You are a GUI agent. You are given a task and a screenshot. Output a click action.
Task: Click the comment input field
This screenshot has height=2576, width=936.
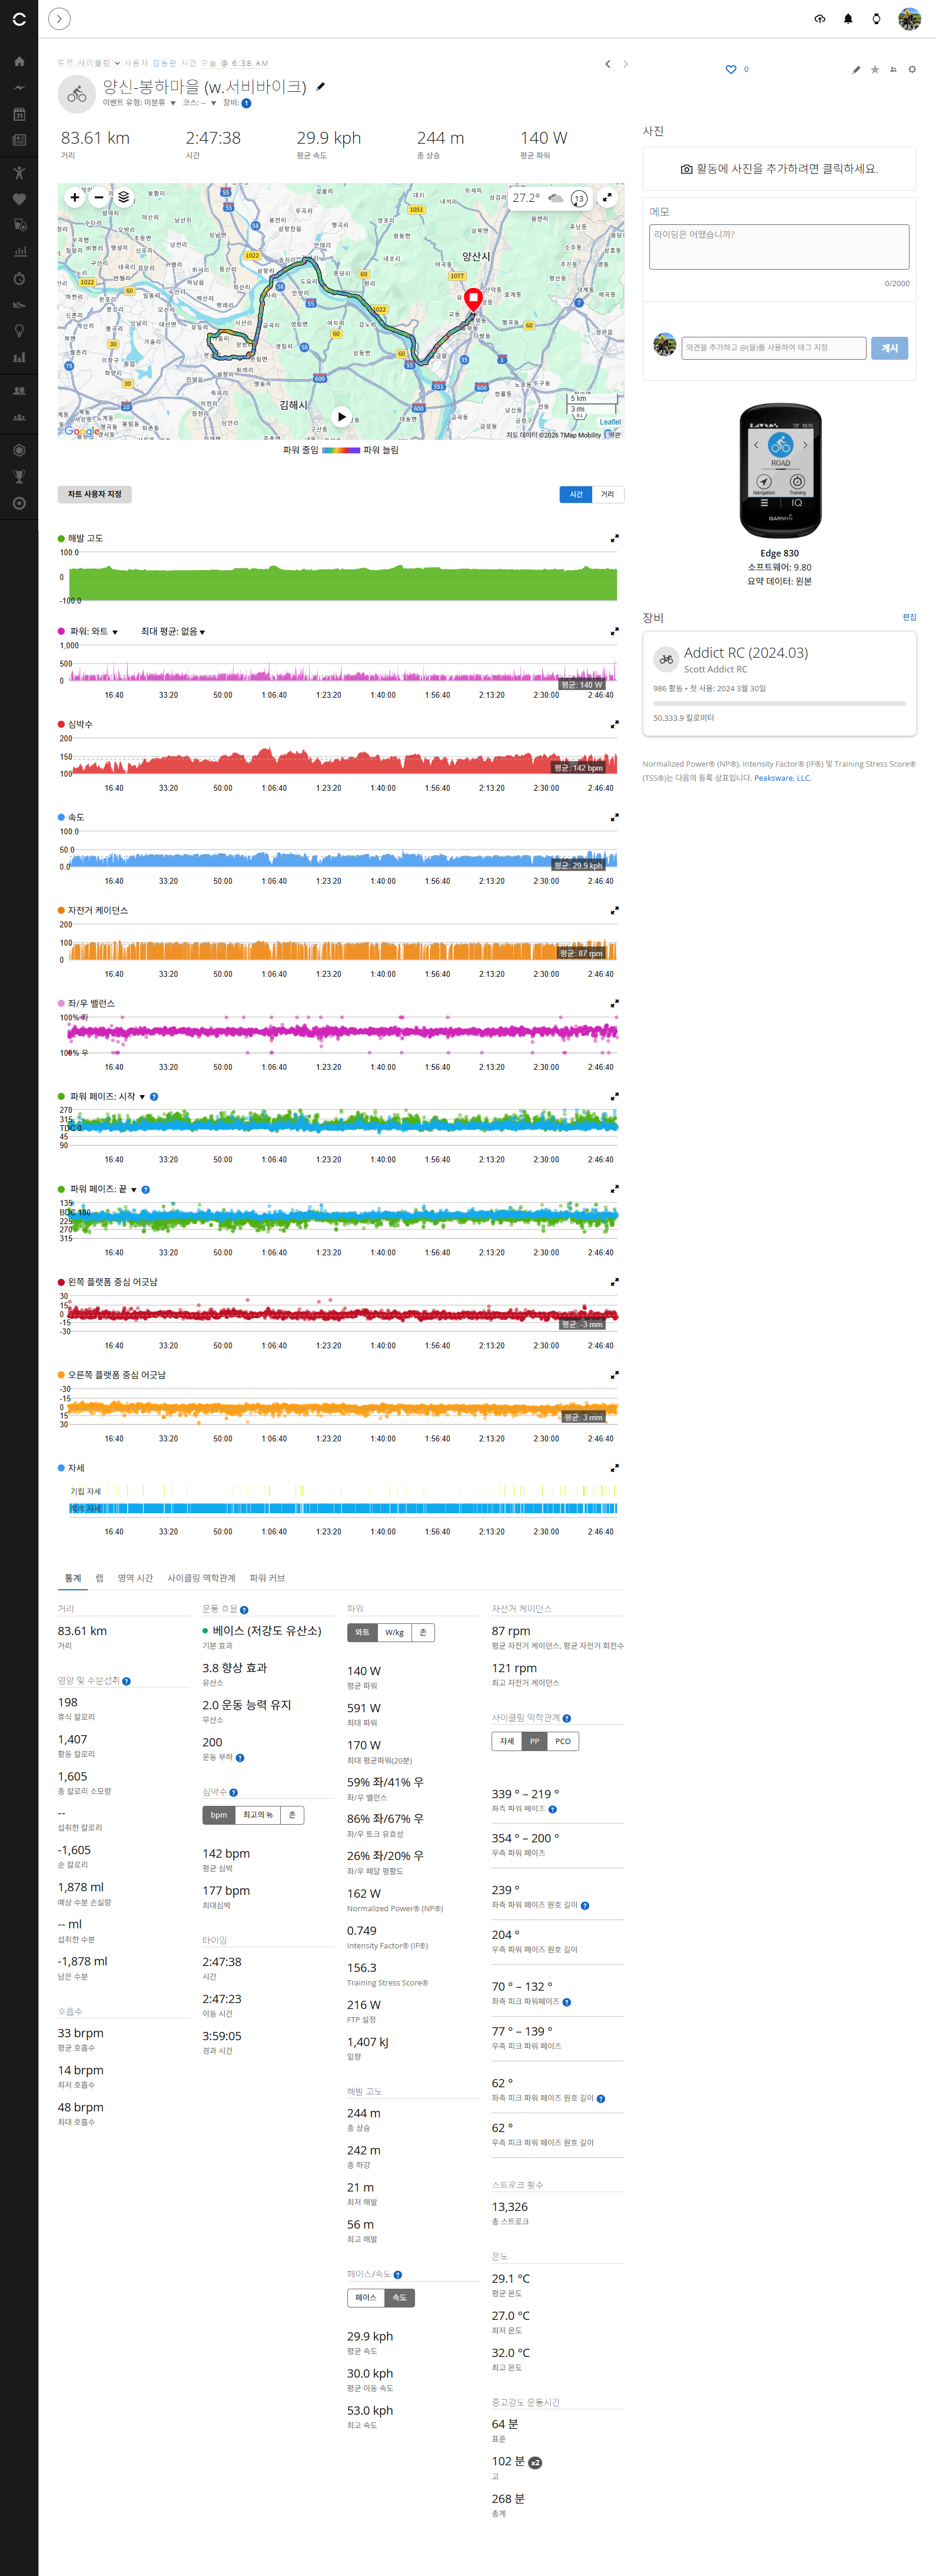click(773, 348)
